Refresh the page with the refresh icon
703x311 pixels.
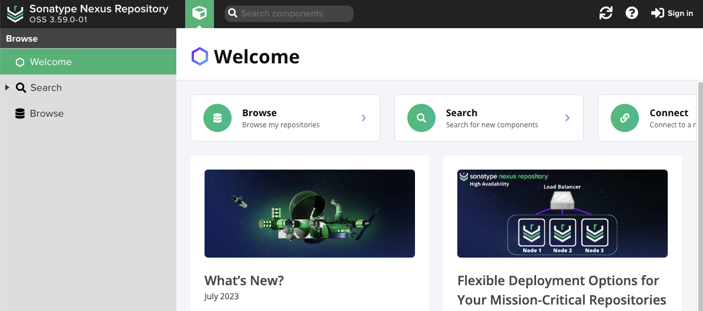(605, 13)
